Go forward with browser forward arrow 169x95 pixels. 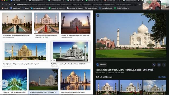(6, 4)
